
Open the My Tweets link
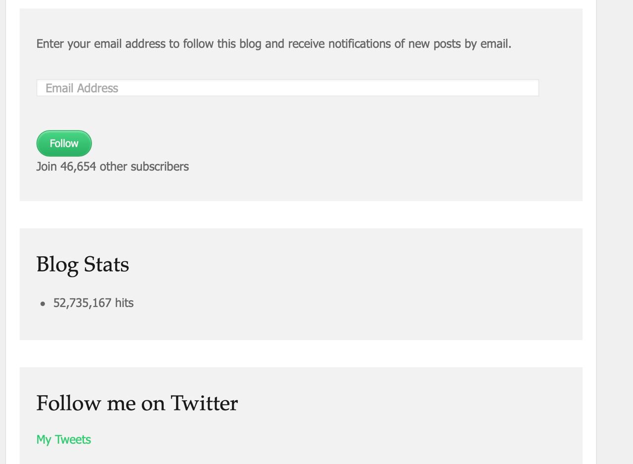click(63, 439)
